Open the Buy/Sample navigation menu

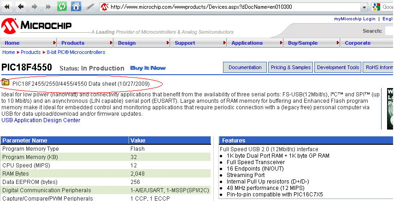tap(303, 43)
